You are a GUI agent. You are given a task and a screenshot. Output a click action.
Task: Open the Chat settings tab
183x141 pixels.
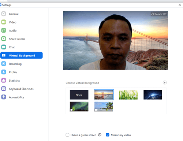tap(12, 47)
